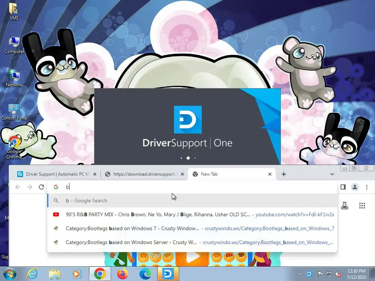Open the network tray icon
The height and width of the screenshot is (281, 375).
point(329,274)
